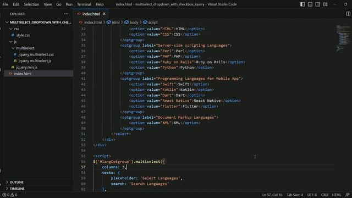Toggle secondary side bar layout icon
352x198 pixels.
click(x=318, y=4)
